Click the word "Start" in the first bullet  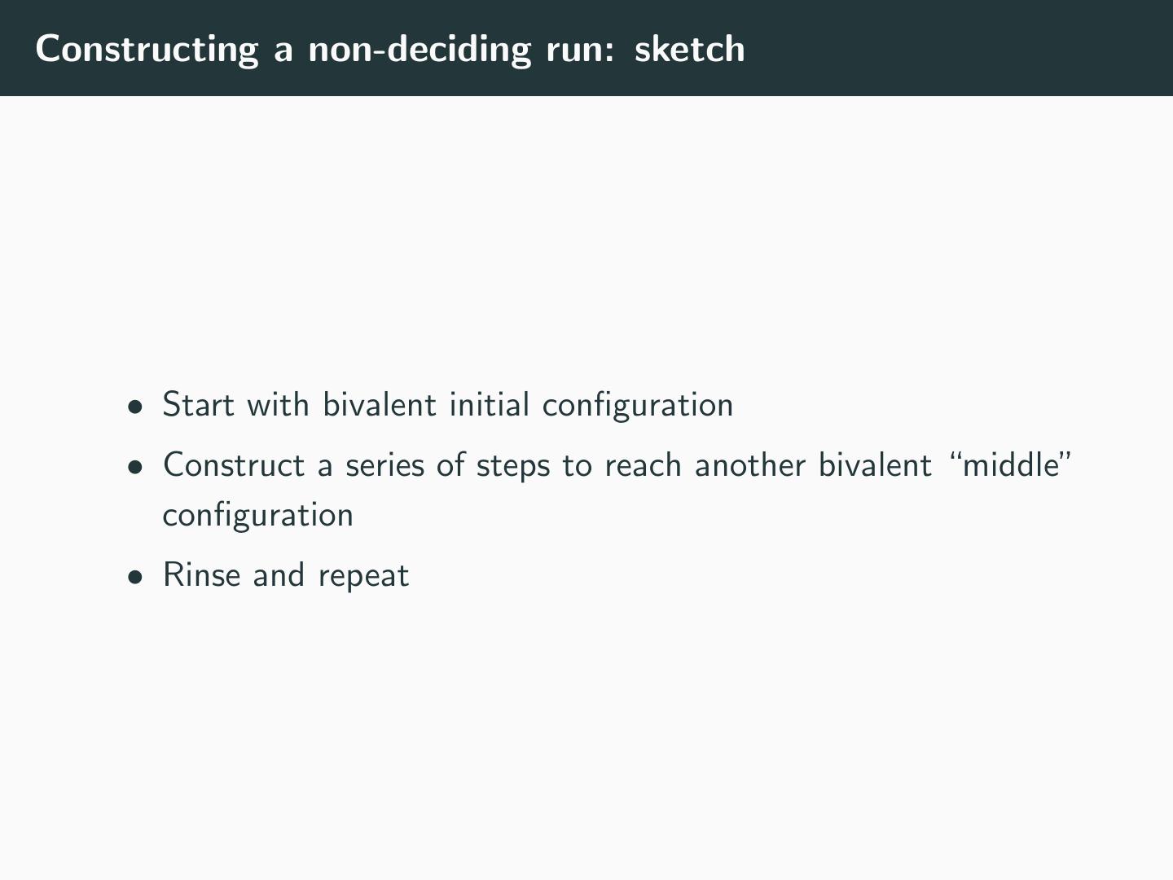(199, 405)
